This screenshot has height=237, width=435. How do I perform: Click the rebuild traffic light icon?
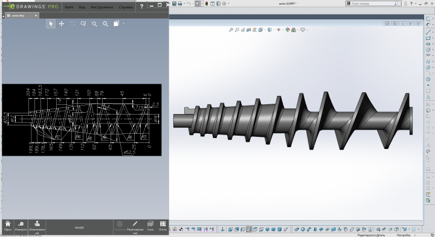pyautogui.click(x=207, y=4)
